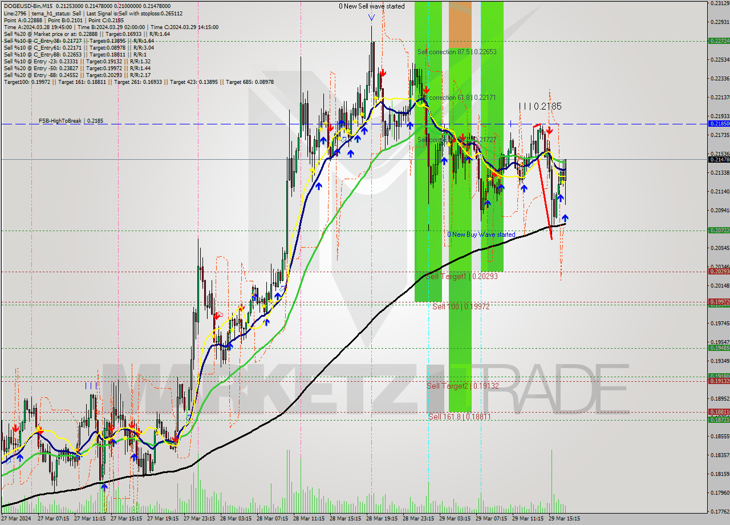Select the 'Sell 161.8 | 0.18811' label
Viewport: 730px width, 525px height.
pos(459,417)
